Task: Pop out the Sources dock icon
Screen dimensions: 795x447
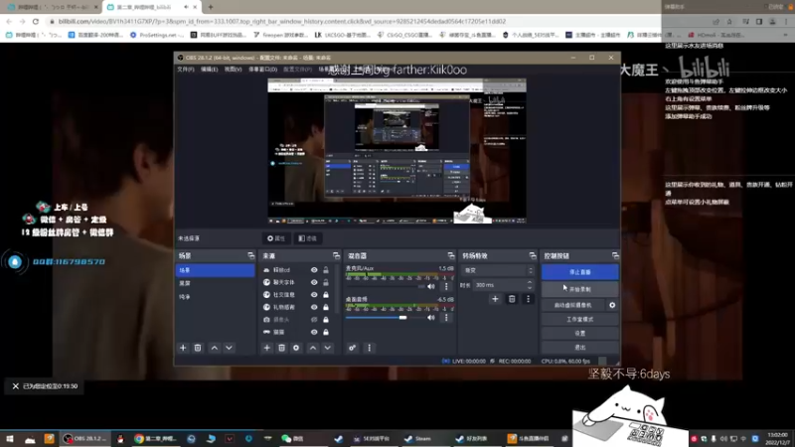Action: coord(336,255)
